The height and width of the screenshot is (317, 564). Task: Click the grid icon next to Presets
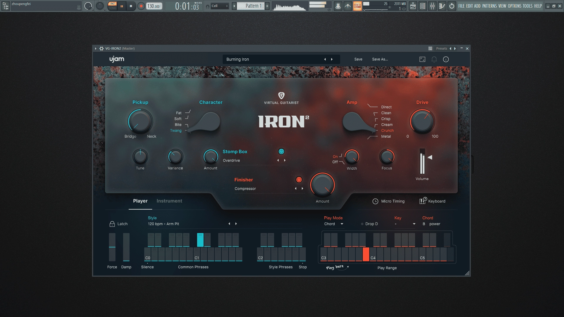[430, 48]
